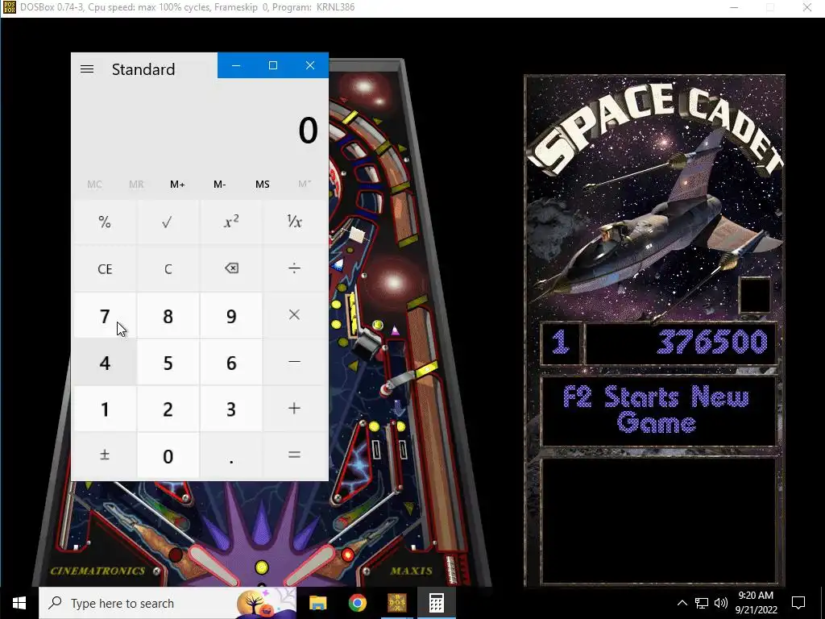Click the M- memory subtract button

219,185
